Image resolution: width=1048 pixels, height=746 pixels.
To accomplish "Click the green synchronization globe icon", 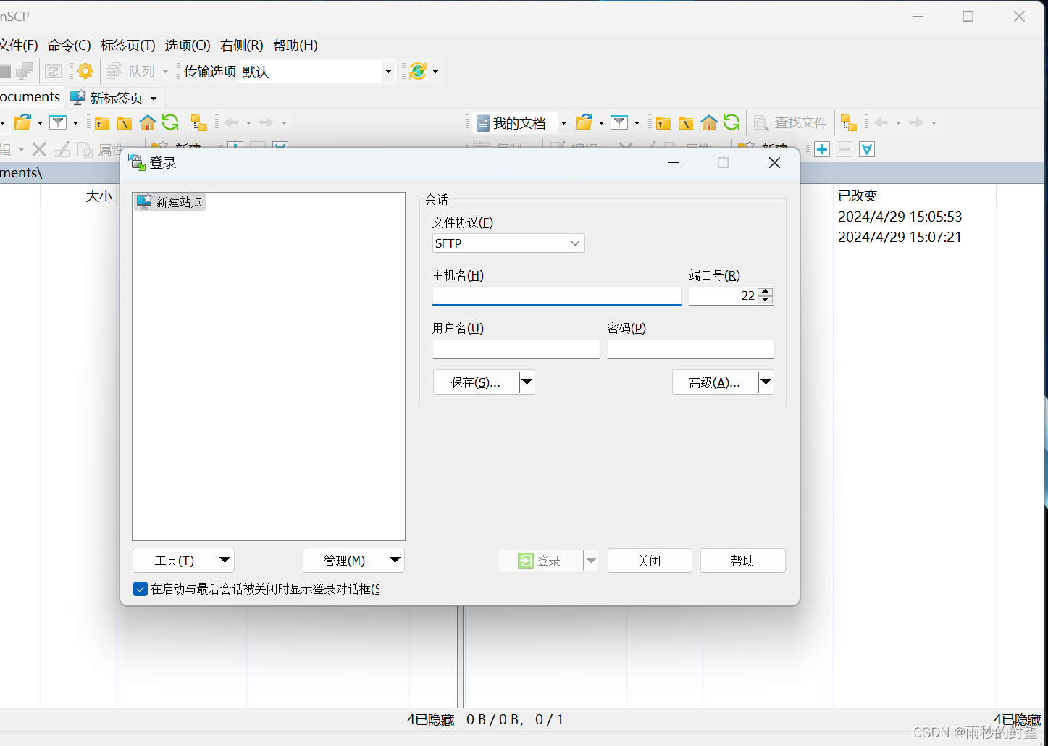I will point(419,71).
